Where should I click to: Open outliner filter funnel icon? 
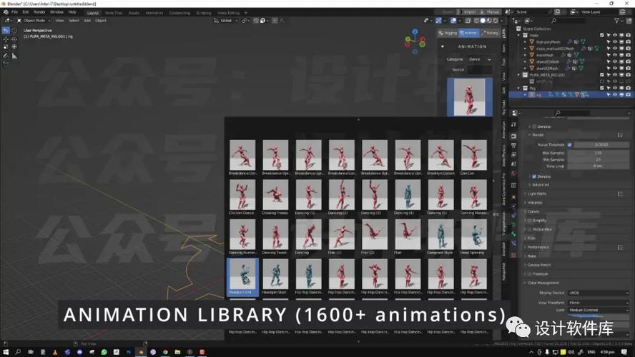pos(617,21)
